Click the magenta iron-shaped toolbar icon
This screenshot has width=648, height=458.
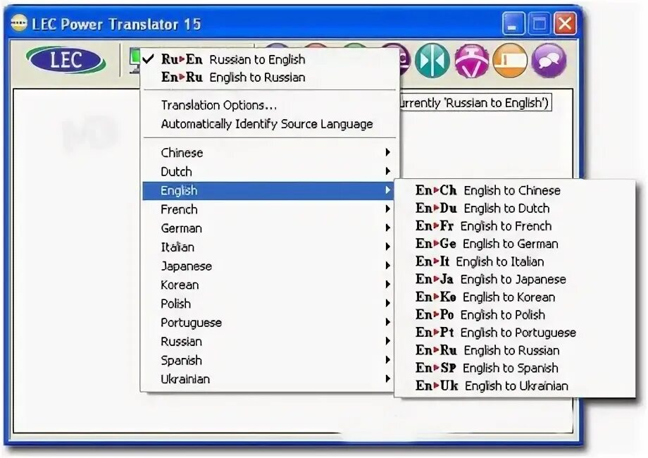tap(471, 61)
